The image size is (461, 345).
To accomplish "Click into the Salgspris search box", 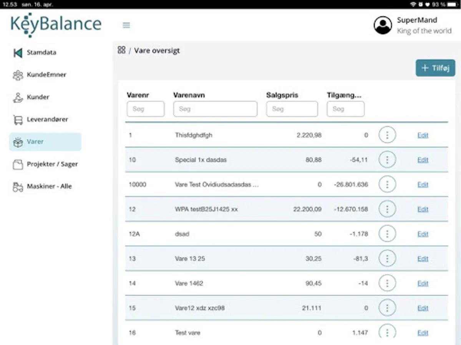I will point(292,109).
